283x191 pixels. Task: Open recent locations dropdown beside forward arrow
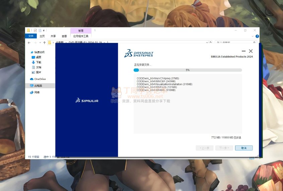pyautogui.click(x=40, y=43)
